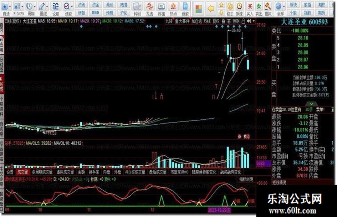Click the 指数 button
This screenshot has width=337, height=217.
pyautogui.click(x=307, y=13)
